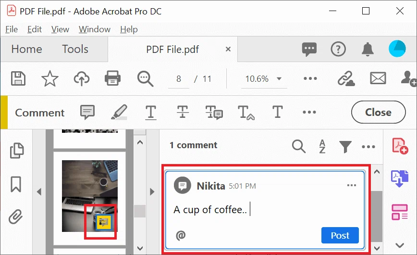Open more comment tools ellipsis

309,112
